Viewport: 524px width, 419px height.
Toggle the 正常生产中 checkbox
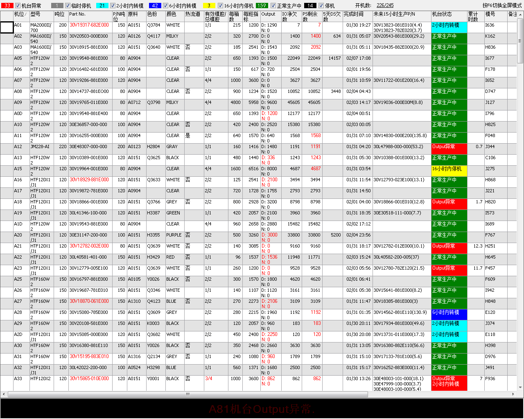coord(273,6)
